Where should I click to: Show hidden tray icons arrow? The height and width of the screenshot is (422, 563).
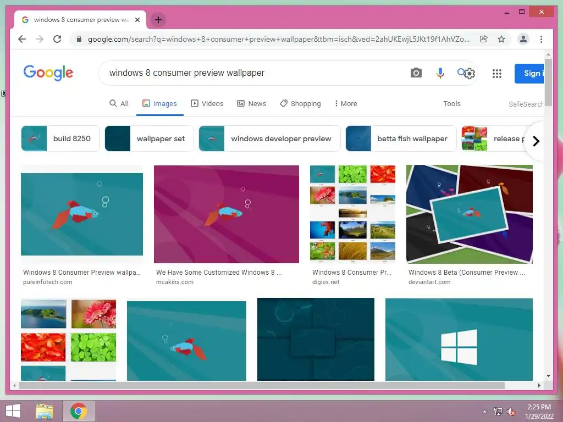484,412
